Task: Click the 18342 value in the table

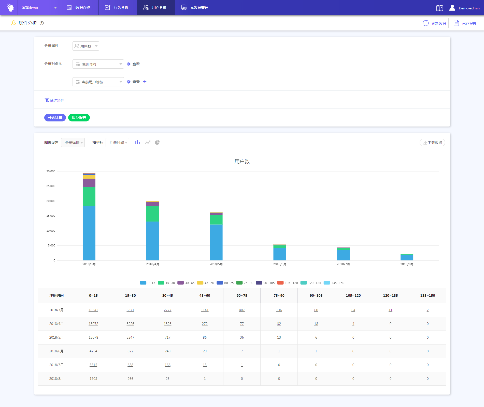Action: [x=93, y=310]
